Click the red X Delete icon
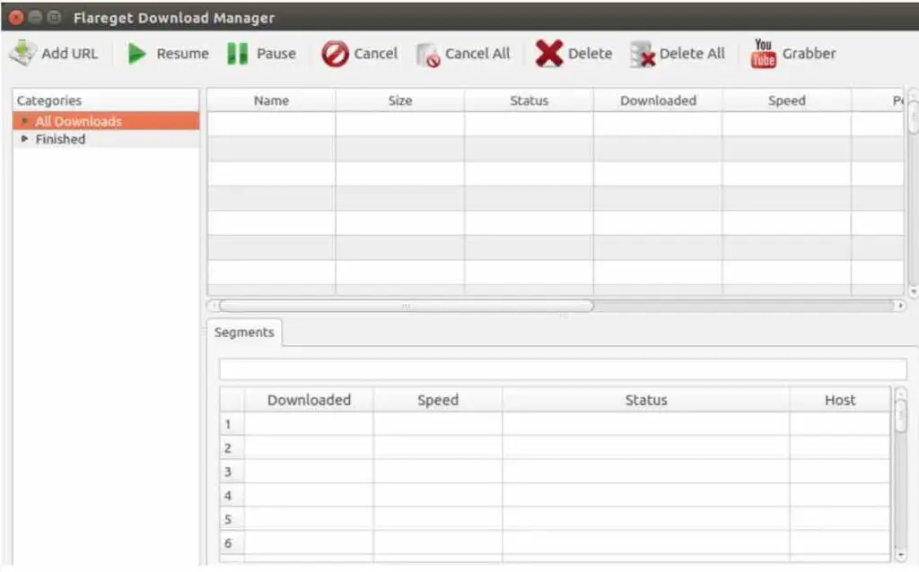This screenshot has width=919, height=572. pos(549,53)
